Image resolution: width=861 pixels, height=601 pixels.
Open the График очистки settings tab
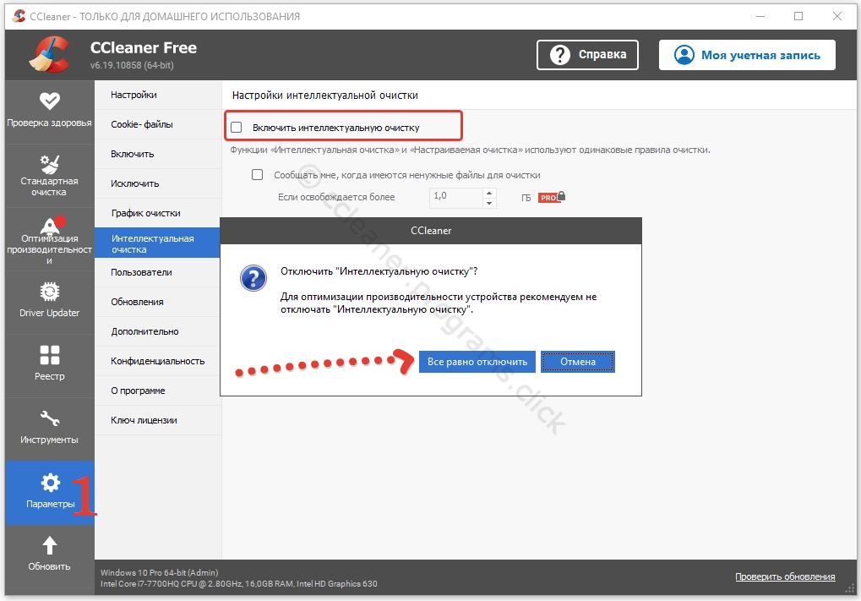click(145, 213)
